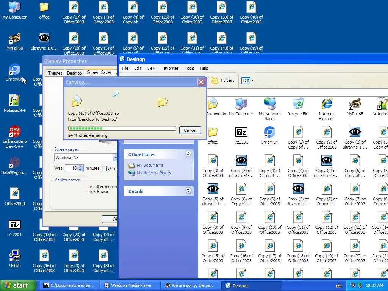Toggle the On resume checkbox
This screenshot has height=291, width=388.
coord(104,169)
